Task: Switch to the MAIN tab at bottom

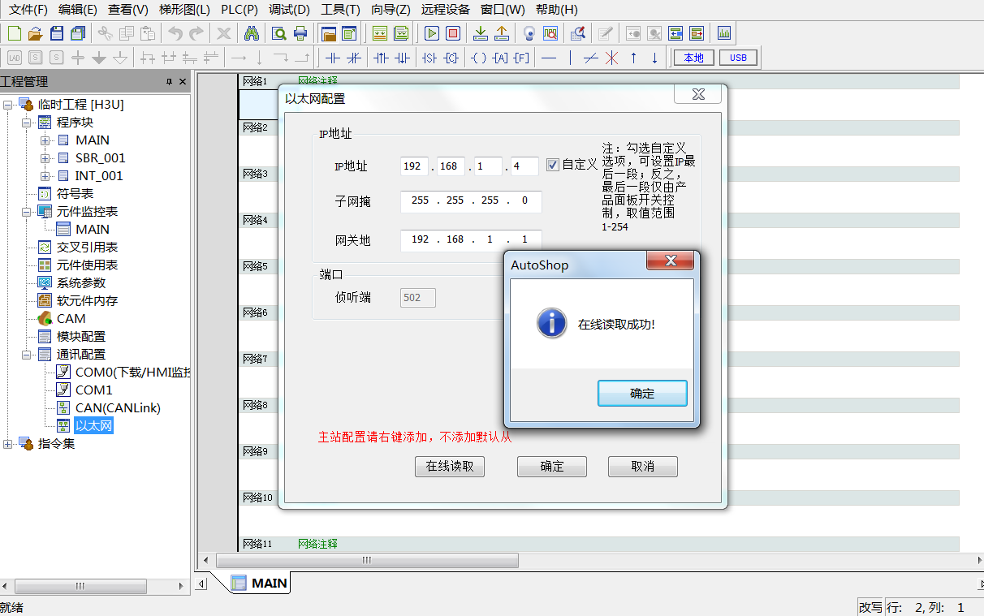Action: click(260, 583)
